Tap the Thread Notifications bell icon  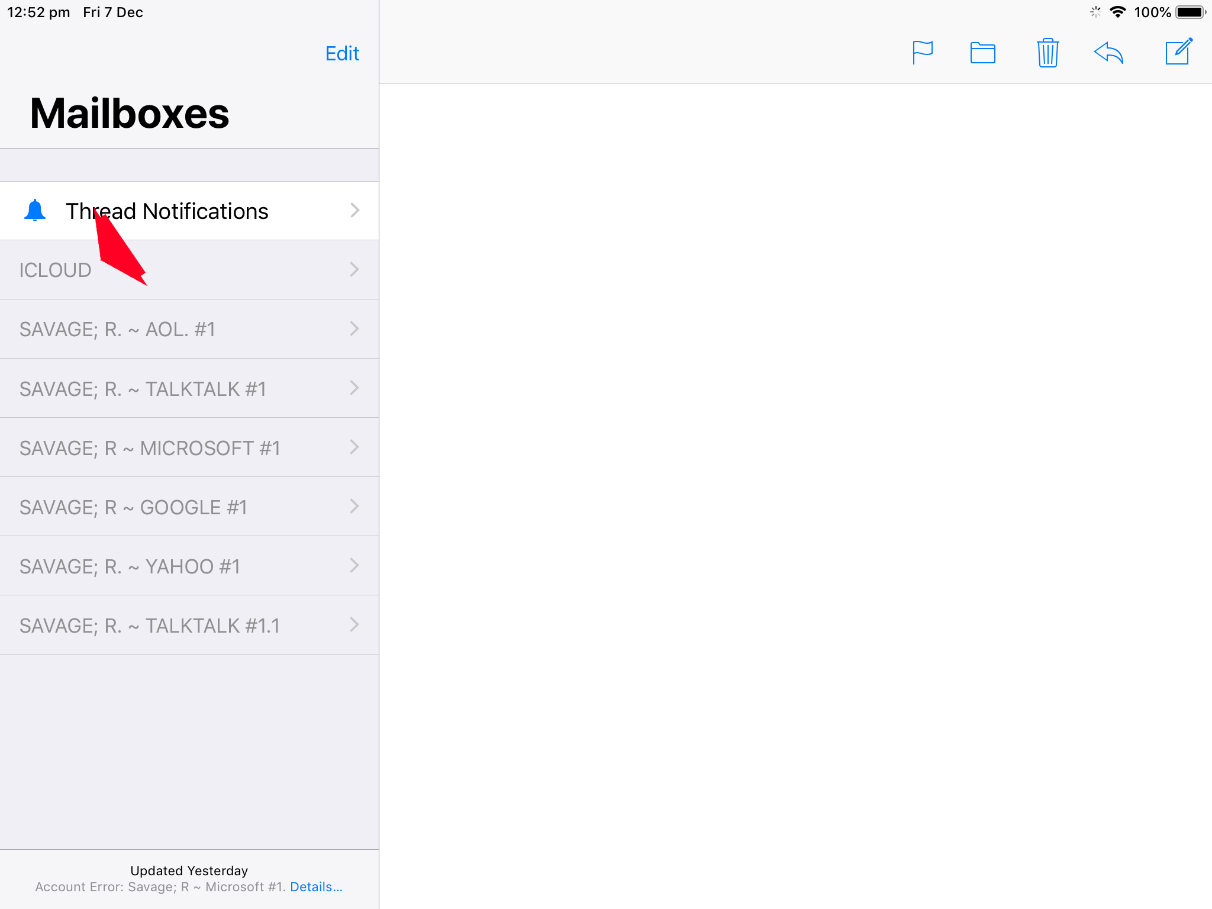coord(35,211)
